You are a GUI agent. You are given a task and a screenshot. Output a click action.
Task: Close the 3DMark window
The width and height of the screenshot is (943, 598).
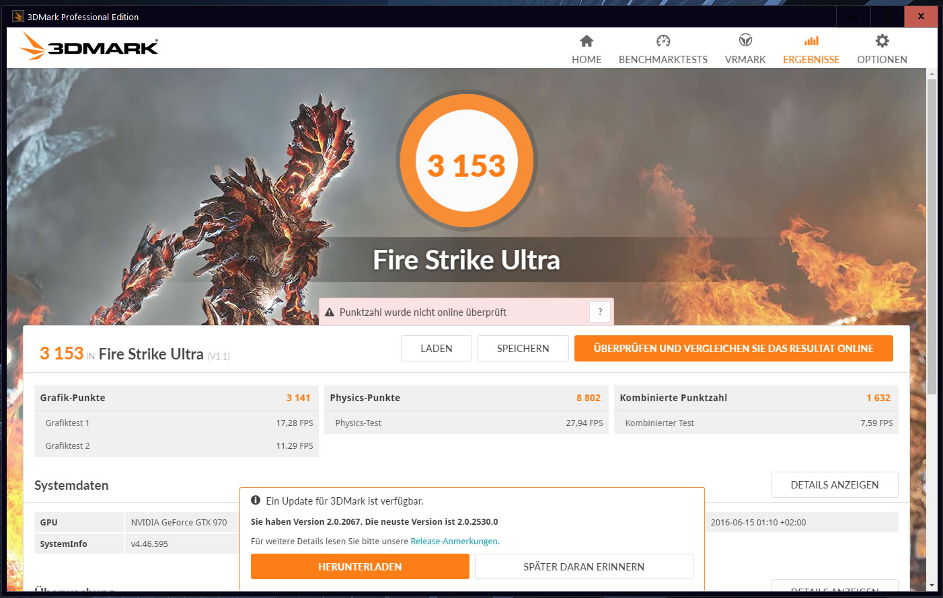click(921, 16)
